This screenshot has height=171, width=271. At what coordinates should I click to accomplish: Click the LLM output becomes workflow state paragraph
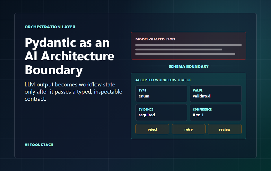pyautogui.click(x=73, y=92)
